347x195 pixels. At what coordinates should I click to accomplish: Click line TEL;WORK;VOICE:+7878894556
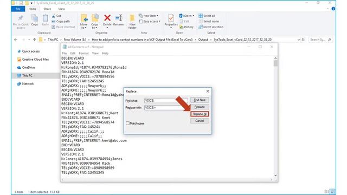point(88,76)
